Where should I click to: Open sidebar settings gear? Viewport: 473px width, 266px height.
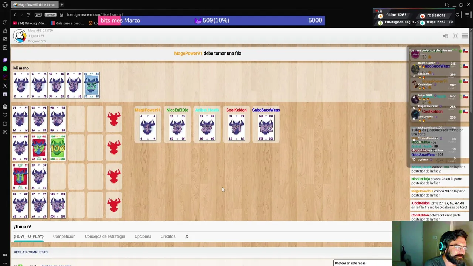pos(5,132)
